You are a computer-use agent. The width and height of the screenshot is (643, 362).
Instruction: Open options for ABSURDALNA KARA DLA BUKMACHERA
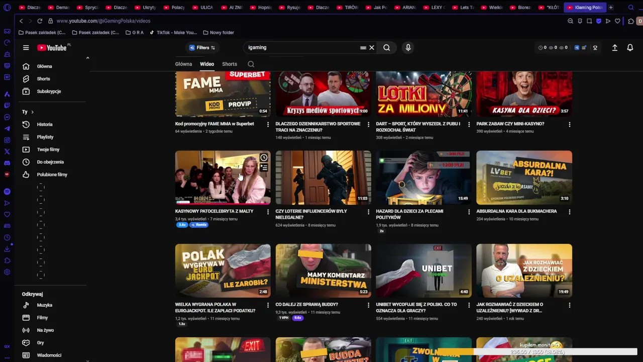(569, 212)
